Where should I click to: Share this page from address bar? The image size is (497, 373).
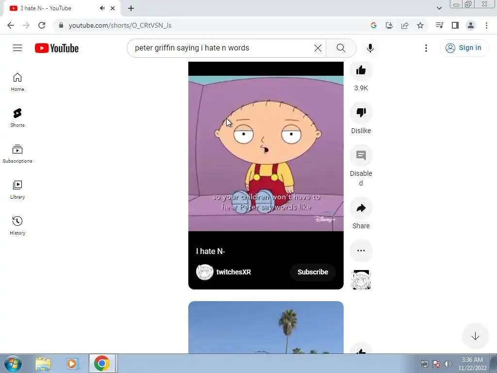pos(404,25)
